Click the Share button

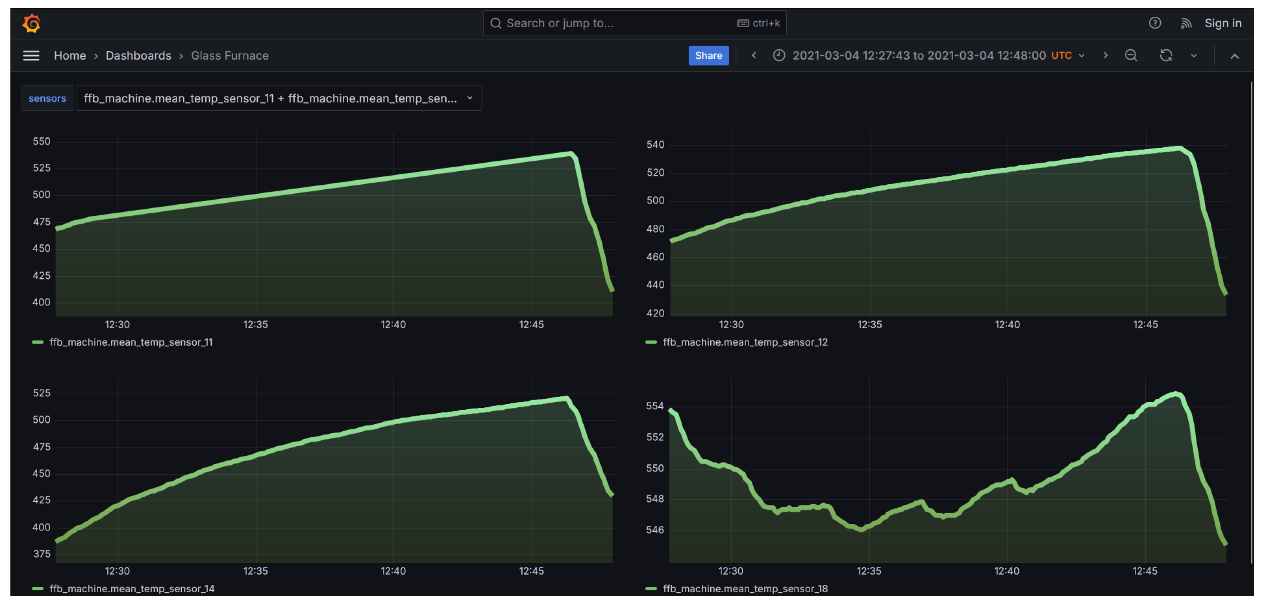[x=708, y=55]
